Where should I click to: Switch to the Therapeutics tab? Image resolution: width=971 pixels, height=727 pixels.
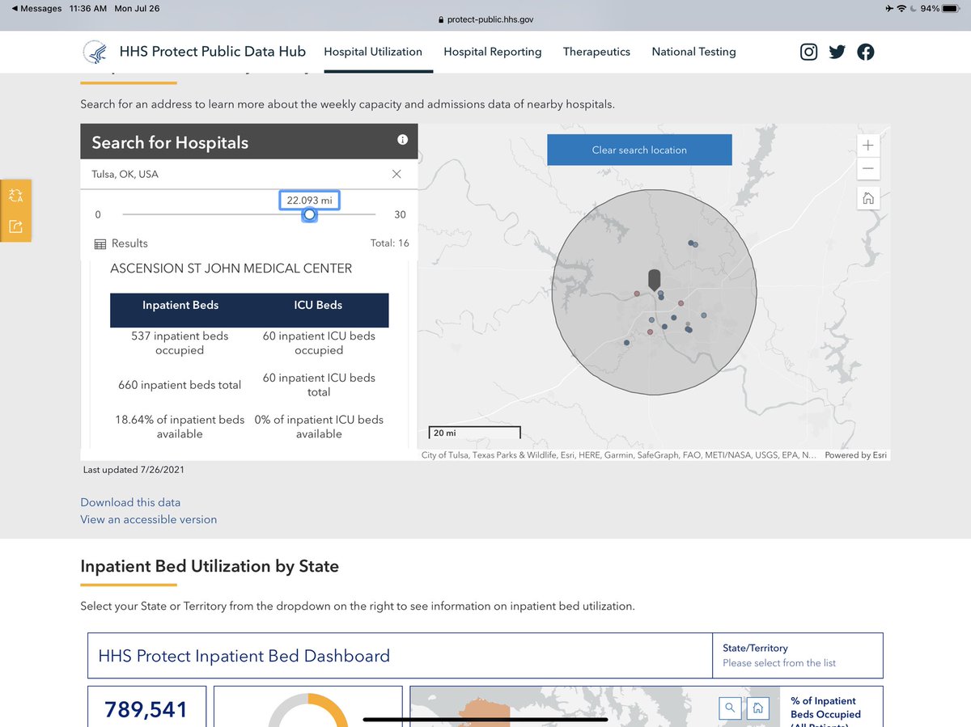click(596, 52)
